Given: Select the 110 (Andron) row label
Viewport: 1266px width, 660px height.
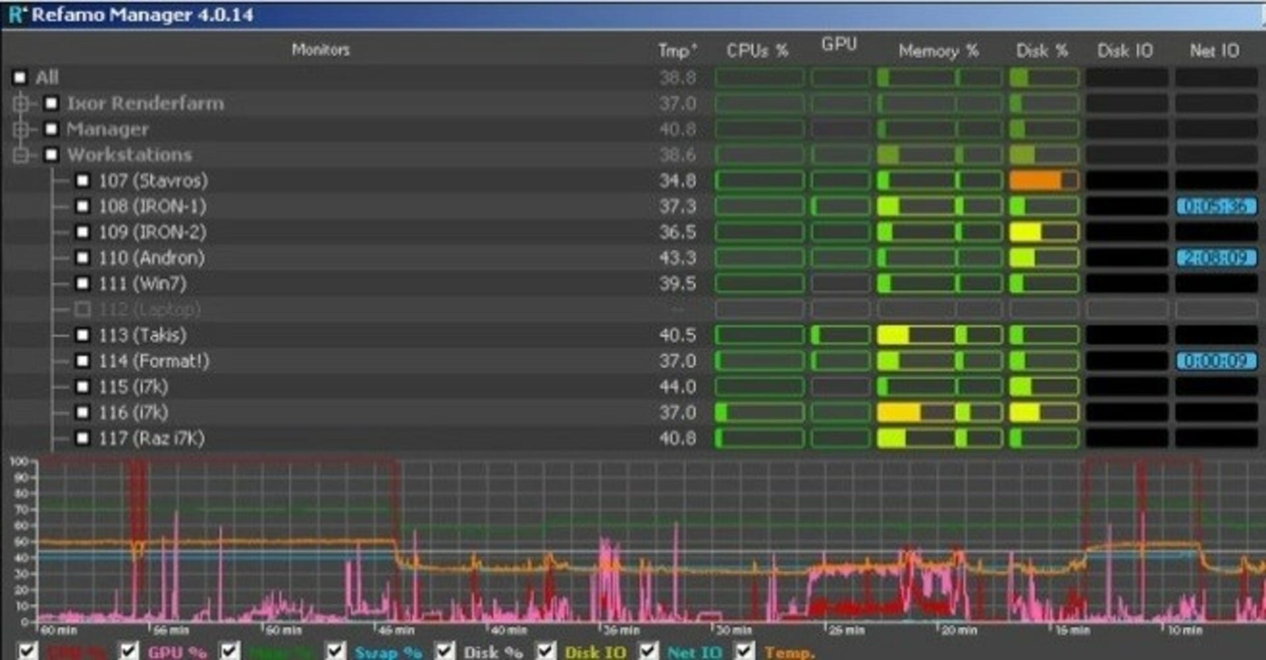Looking at the screenshot, I should click(152, 258).
